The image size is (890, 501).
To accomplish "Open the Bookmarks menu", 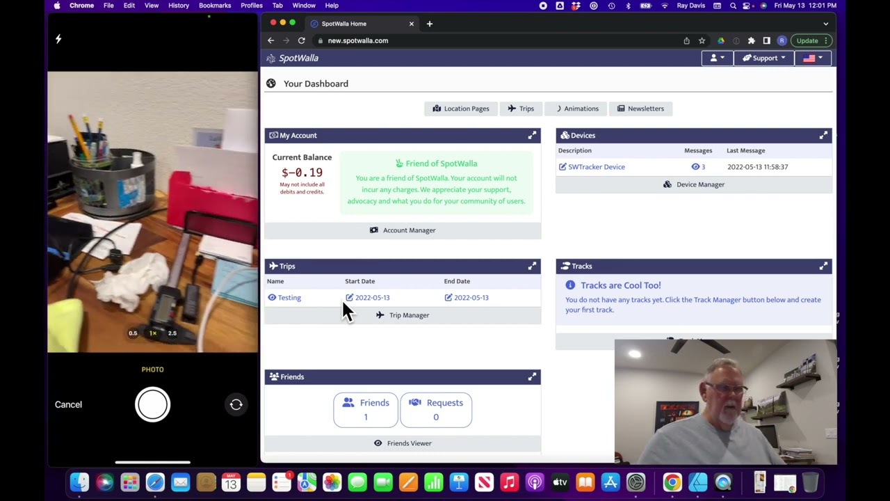I will [215, 6].
